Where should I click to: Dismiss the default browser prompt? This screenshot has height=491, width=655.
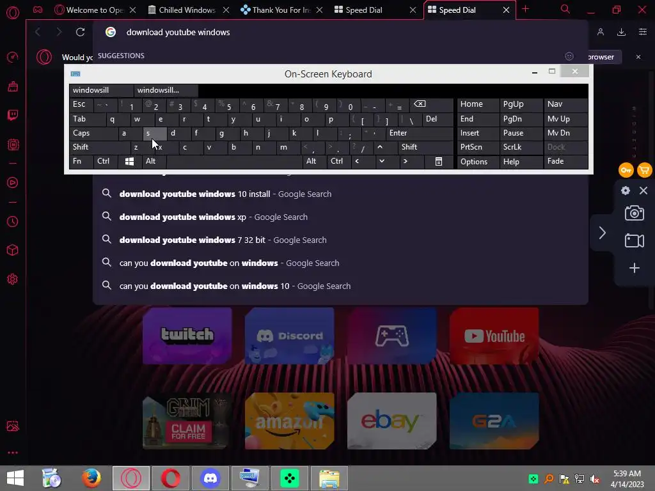pos(638,57)
